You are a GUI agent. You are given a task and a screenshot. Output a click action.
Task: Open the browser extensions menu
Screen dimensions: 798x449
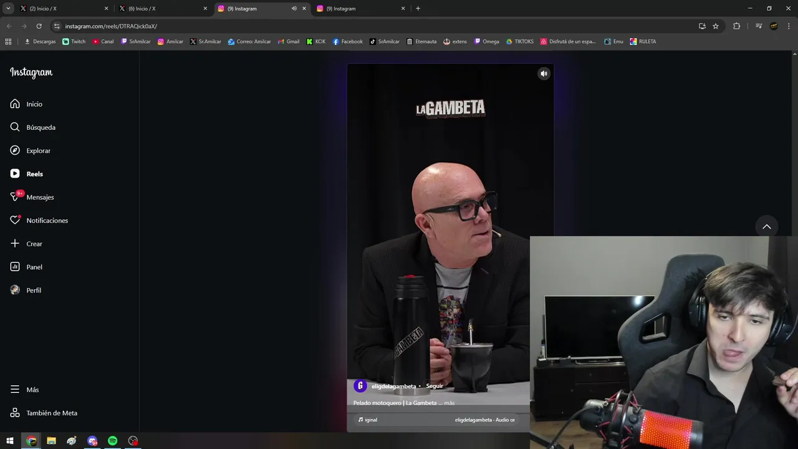(736, 26)
